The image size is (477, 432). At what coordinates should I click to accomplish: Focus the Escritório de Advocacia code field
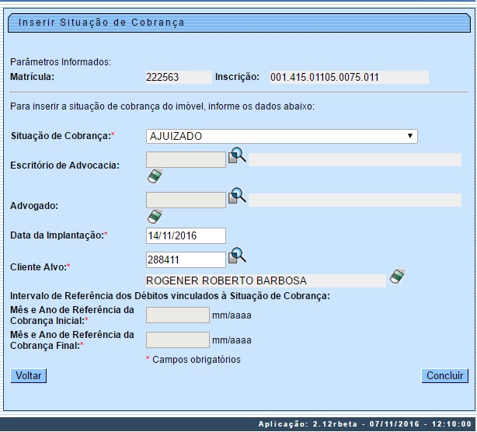coord(186,160)
